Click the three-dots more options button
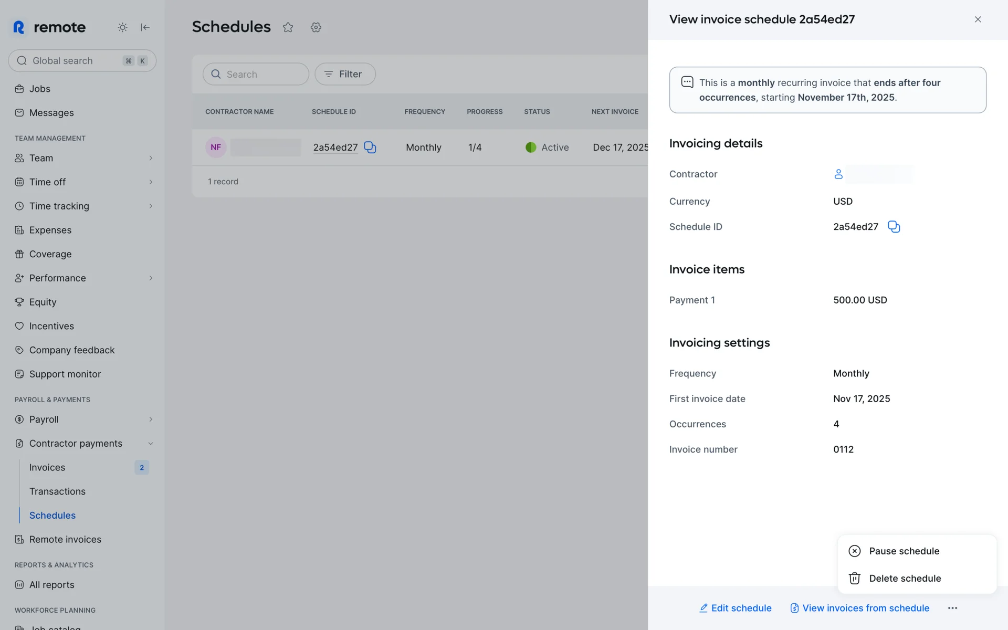 952,608
